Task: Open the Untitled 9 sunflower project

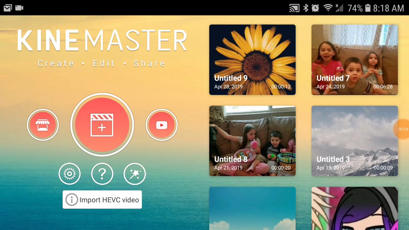Action: point(252,60)
